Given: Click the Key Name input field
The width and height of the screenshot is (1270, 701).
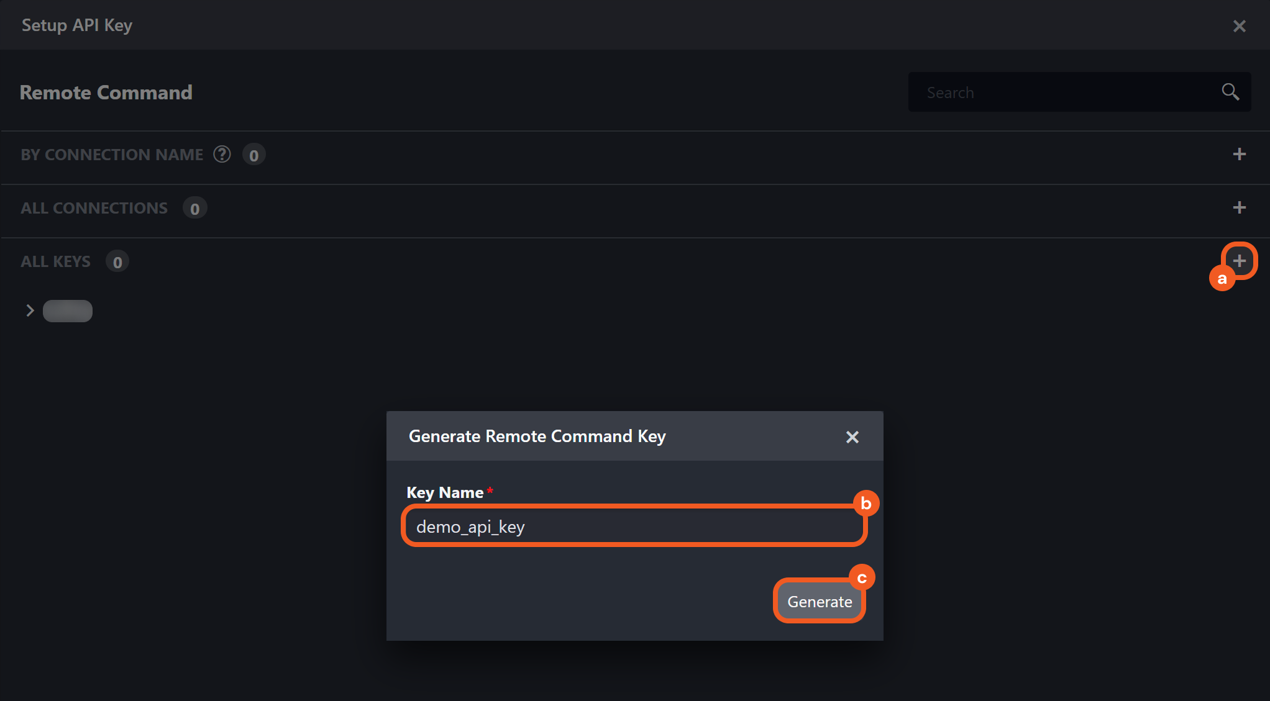Looking at the screenshot, I should 634,527.
